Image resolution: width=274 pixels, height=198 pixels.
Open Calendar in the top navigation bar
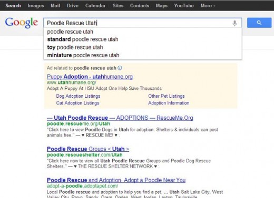[95, 6]
